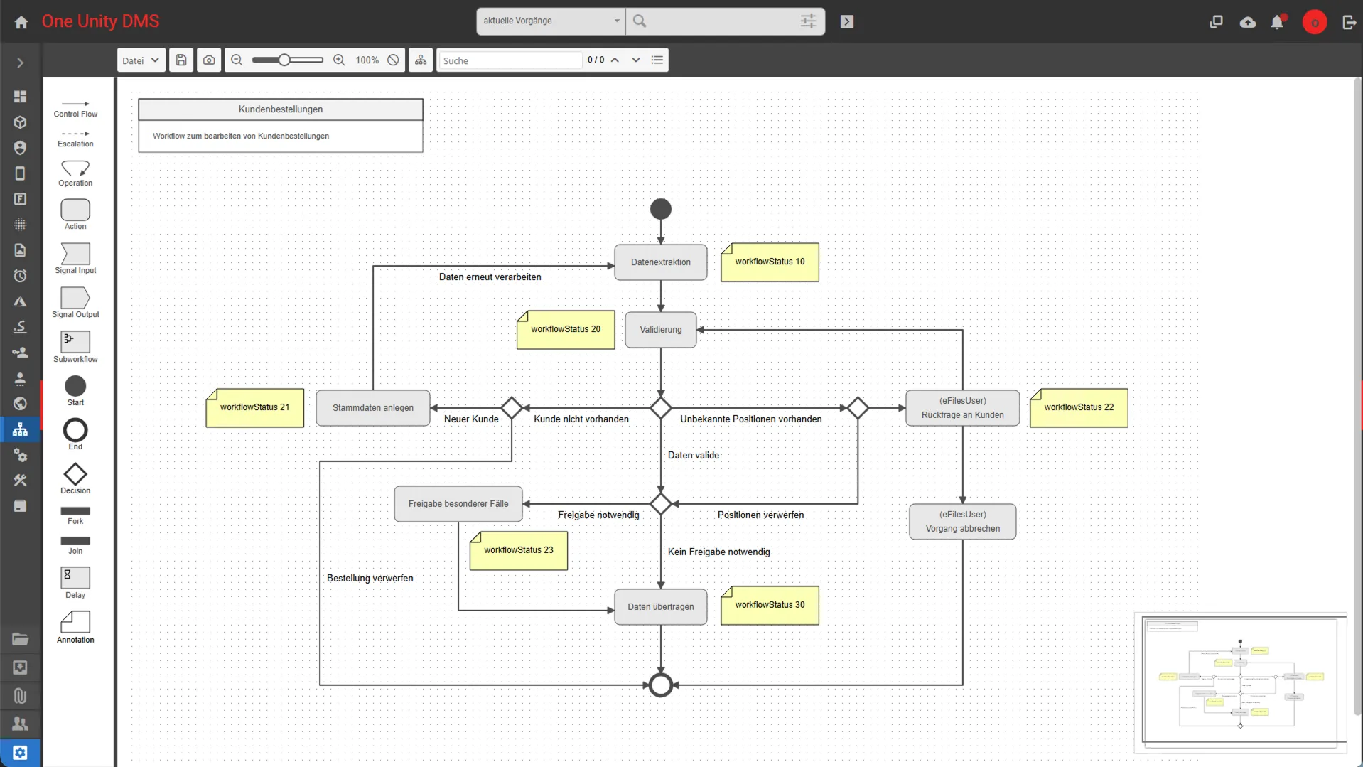The width and height of the screenshot is (1363, 767).
Task: Select the Delay palette element
Action: tap(75, 583)
